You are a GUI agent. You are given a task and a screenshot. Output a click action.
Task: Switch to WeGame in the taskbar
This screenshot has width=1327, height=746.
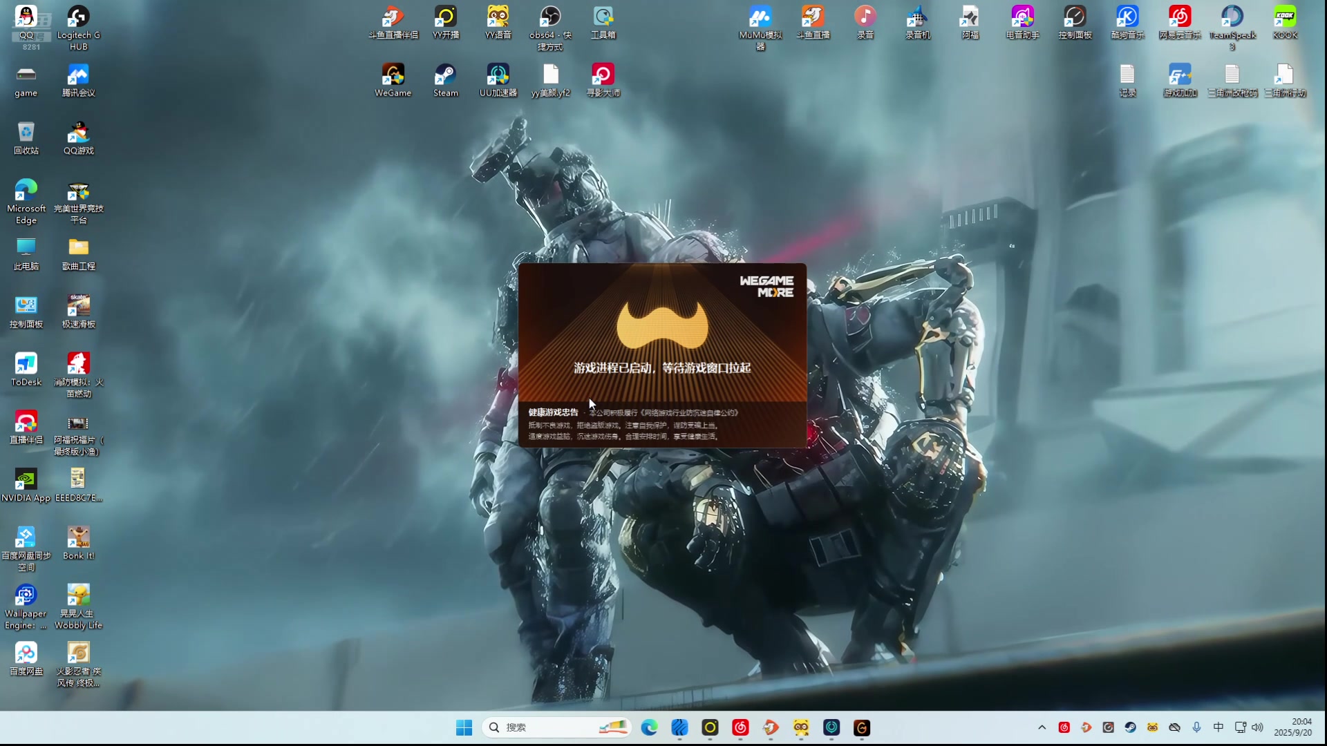point(862,727)
